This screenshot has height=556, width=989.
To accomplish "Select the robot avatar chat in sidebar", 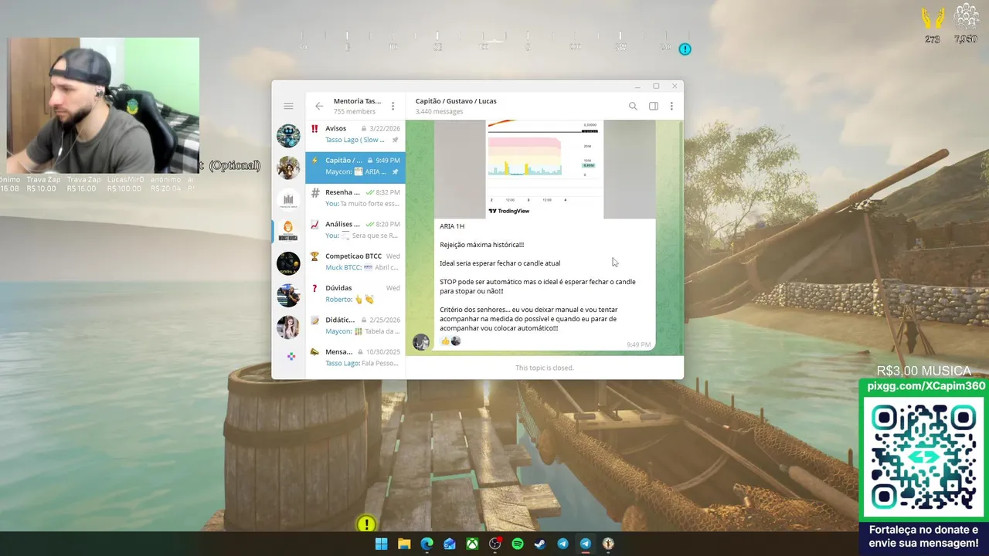I will (288, 136).
